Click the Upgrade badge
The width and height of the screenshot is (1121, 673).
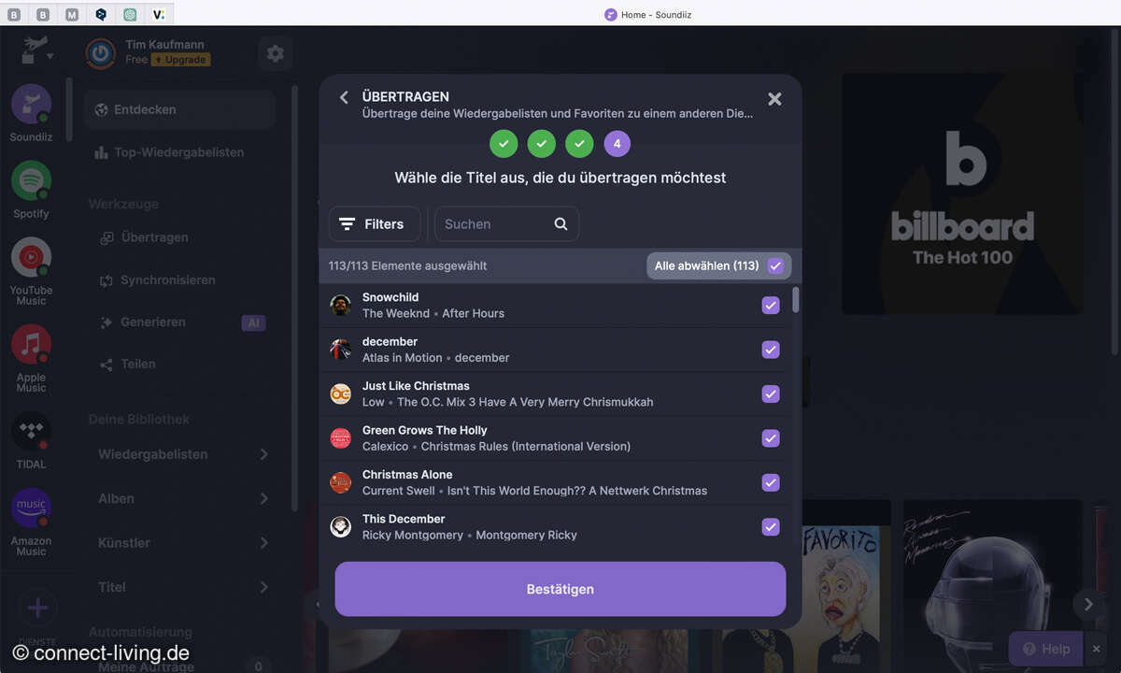[x=180, y=60]
